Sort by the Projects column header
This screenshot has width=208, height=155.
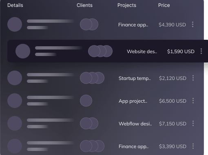click(127, 5)
